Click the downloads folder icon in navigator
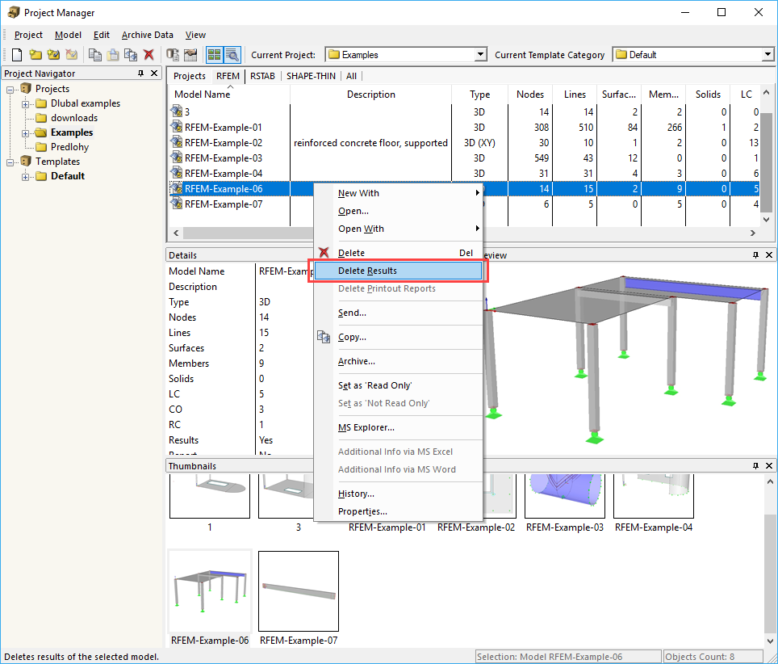Viewport: 778px width, 664px height. pyautogui.click(x=42, y=118)
